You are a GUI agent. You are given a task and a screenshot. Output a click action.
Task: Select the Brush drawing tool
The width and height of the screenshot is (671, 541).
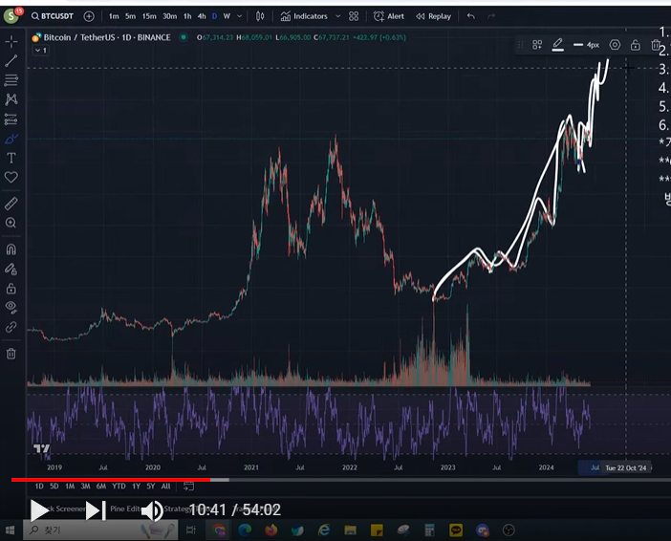[x=11, y=139]
